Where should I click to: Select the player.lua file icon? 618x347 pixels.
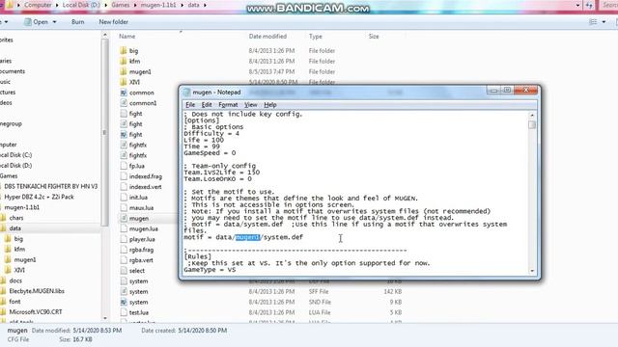pos(124,239)
